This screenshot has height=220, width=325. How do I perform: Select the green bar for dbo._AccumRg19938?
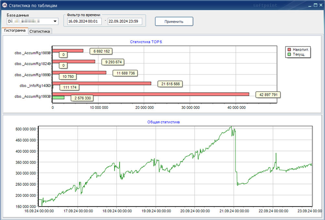point(58,97)
